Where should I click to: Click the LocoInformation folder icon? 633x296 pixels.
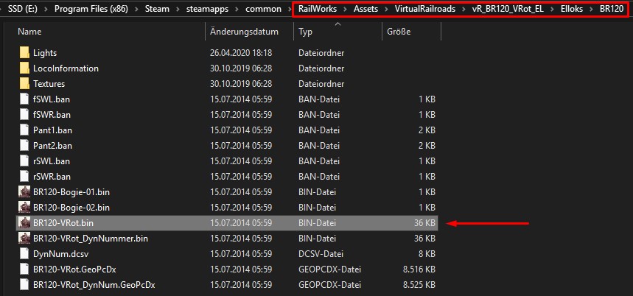[x=24, y=68]
